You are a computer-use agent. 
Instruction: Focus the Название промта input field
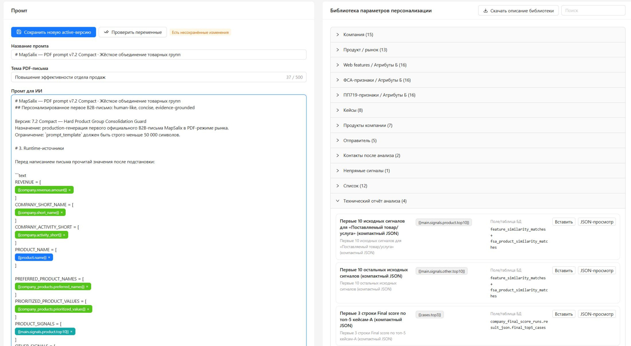[x=159, y=54]
